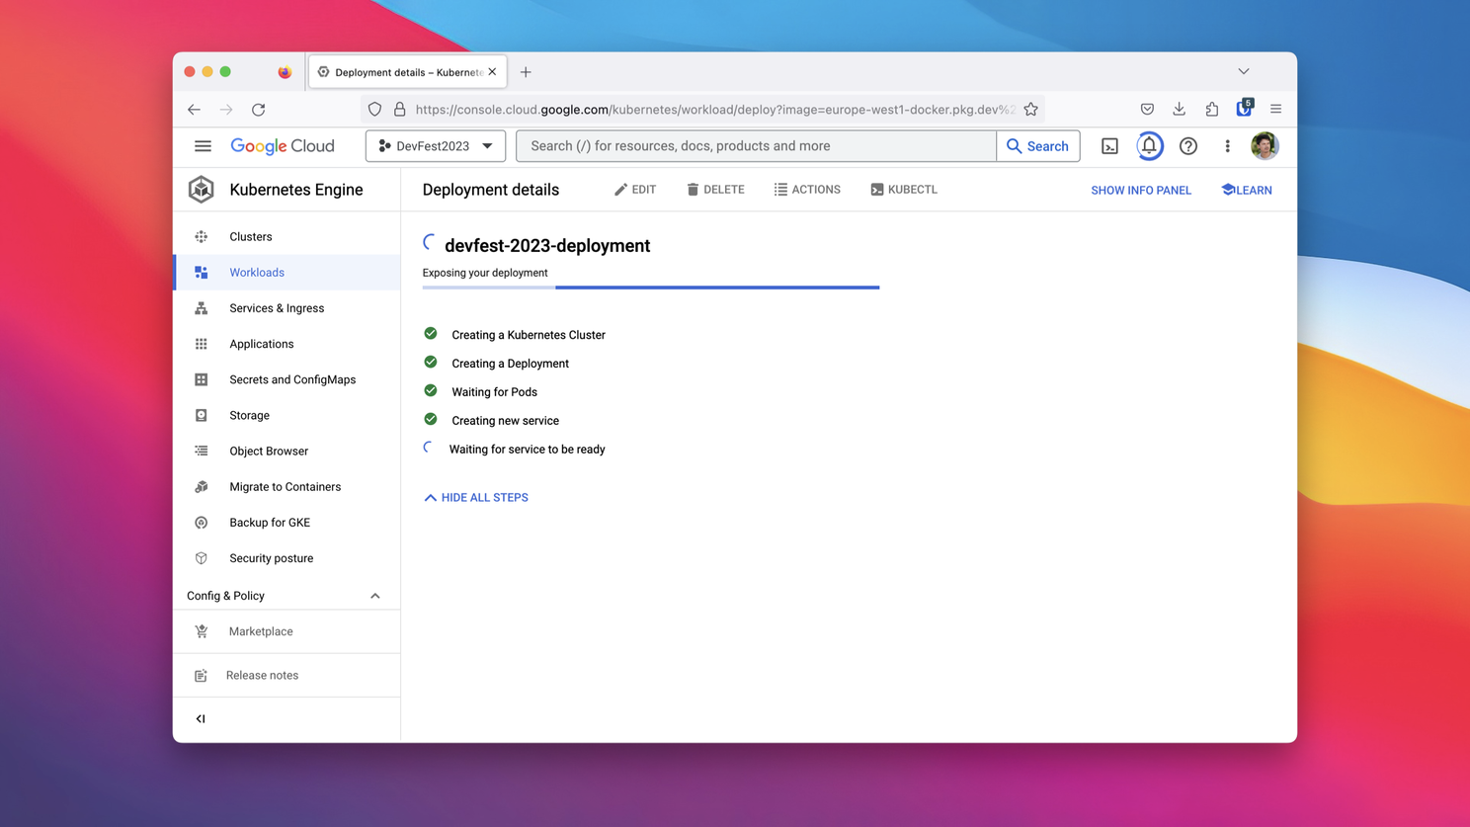This screenshot has width=1470, height=827.
Task: Click the Kubernetes Engine hexagon logo
Action: (202, 190)
